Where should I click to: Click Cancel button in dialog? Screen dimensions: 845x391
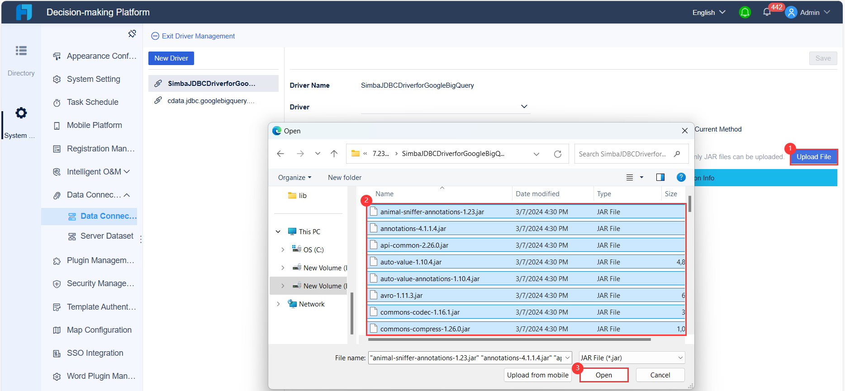click(660, 375)
